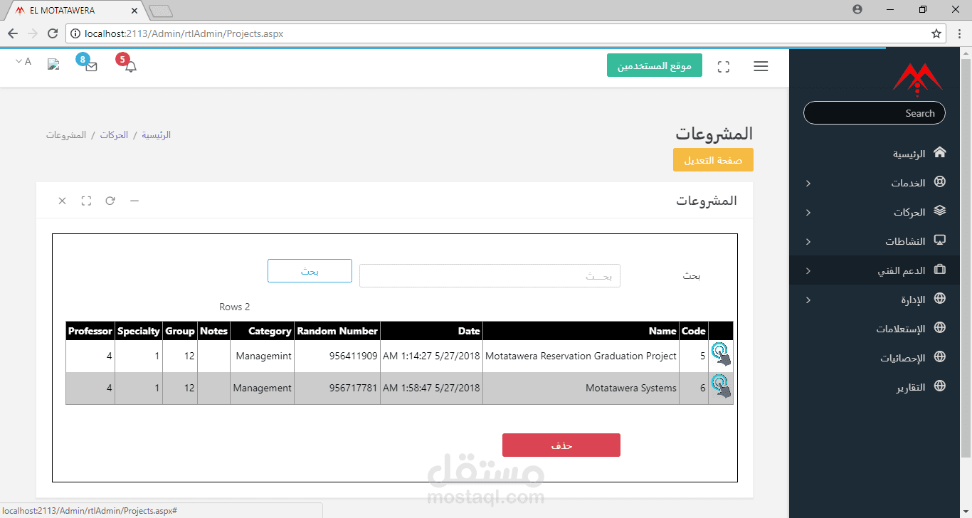Select row icon for Motatawera Systems
972x518 pixels.
721,386
